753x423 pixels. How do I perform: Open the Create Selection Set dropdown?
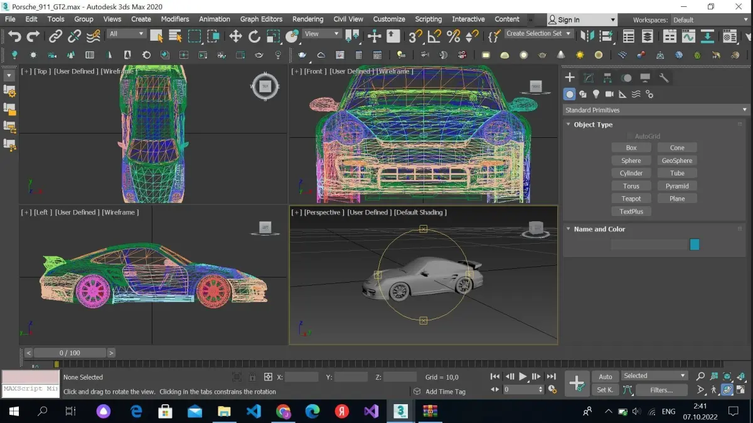click(540, 34)
